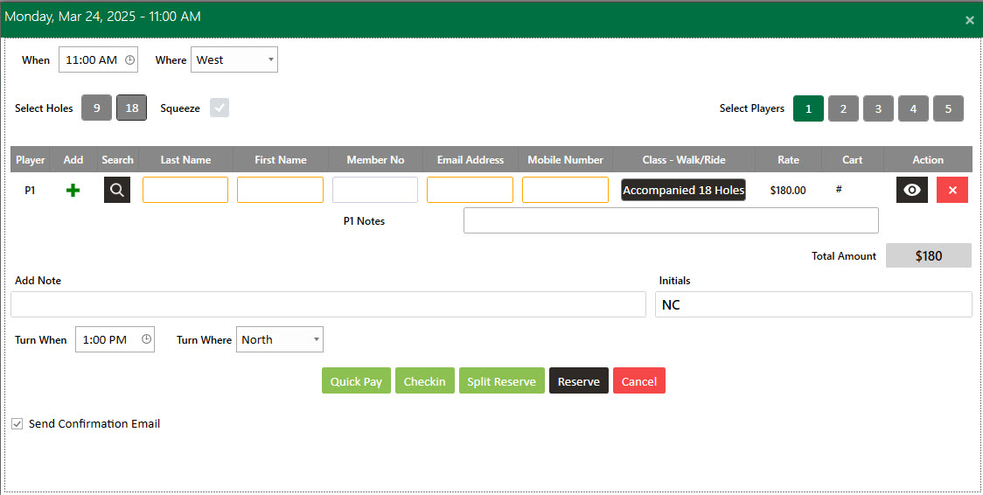This screenshot has height=495, width=983.
Task: Click the Checkin button
Action: 424,381
